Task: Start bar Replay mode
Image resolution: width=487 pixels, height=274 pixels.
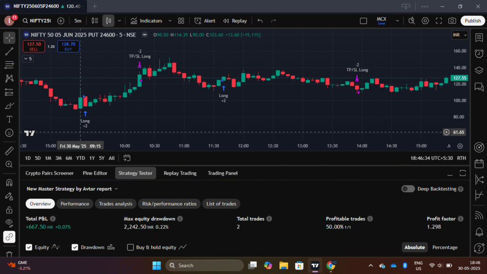Action: pyautogui.click(x=235, y=21)
